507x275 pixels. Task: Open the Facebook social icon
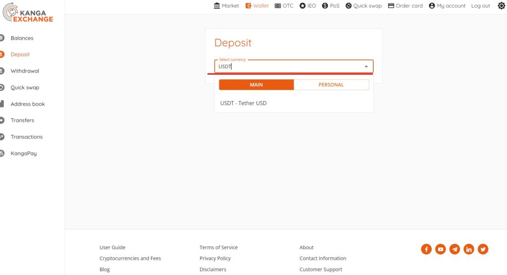pyautogui.click(x=426, y=249)
